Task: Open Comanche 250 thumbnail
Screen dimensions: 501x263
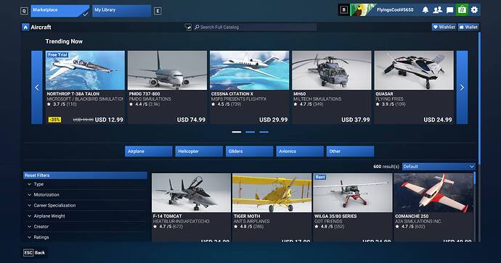Action: click(433, 193)
